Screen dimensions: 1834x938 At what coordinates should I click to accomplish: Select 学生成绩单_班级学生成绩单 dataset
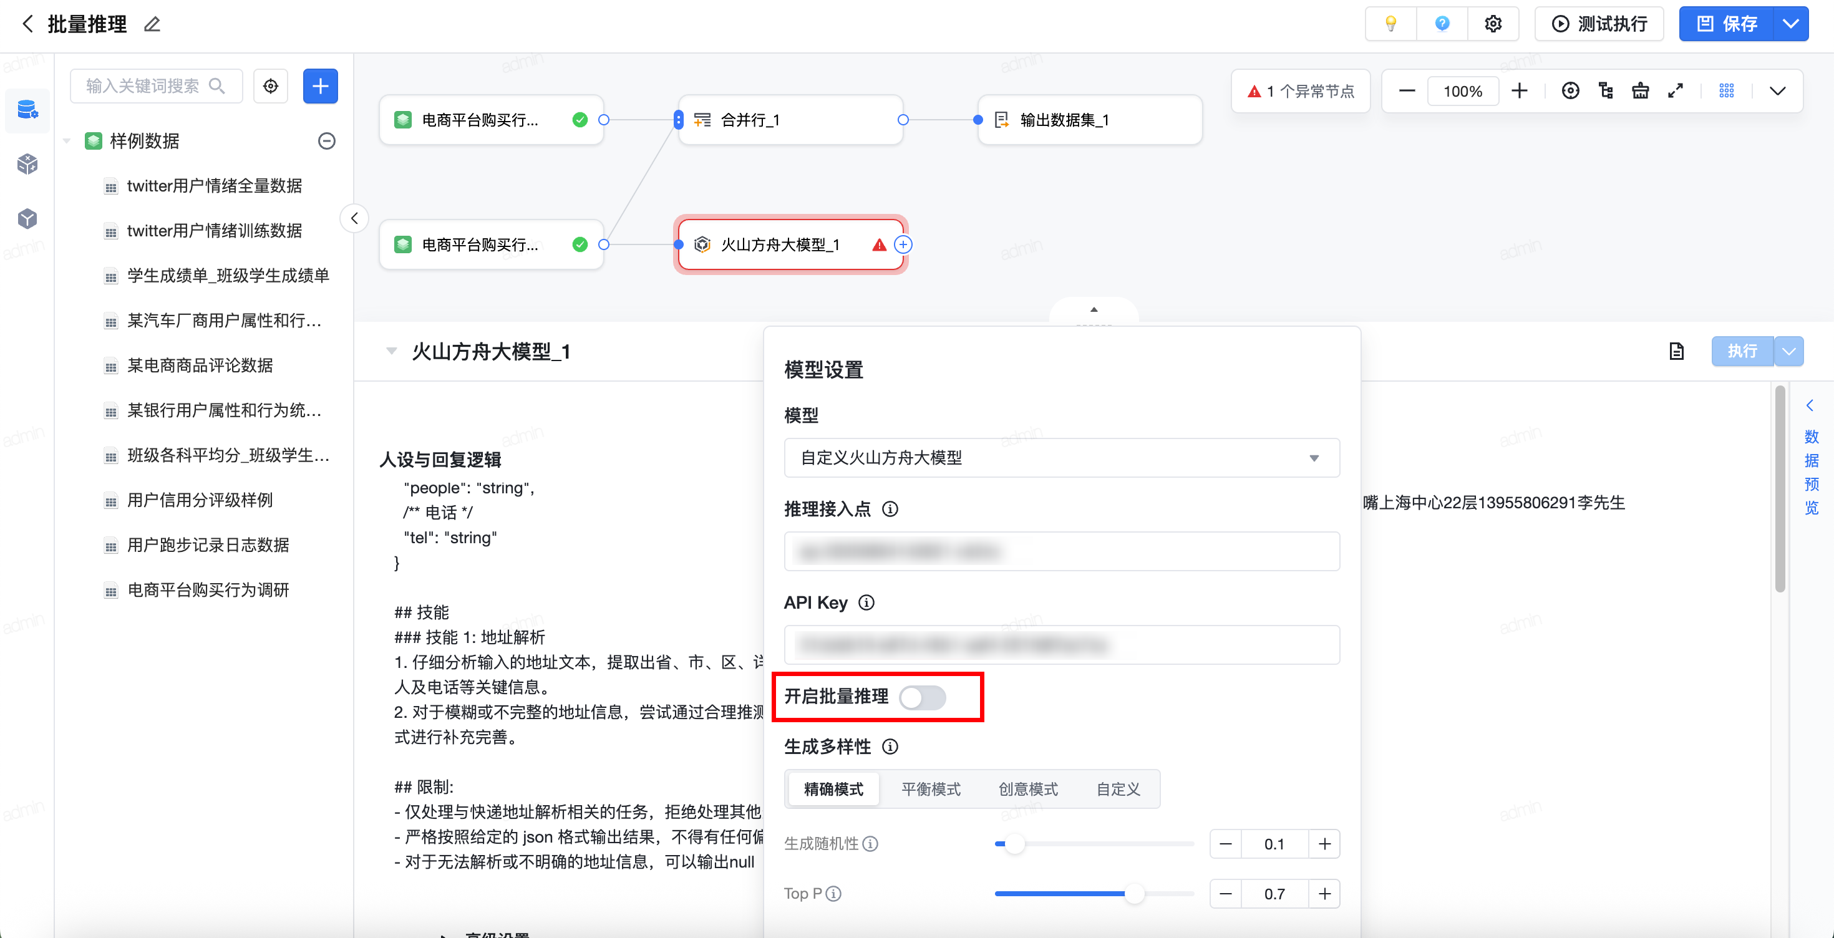coord(228,276)
